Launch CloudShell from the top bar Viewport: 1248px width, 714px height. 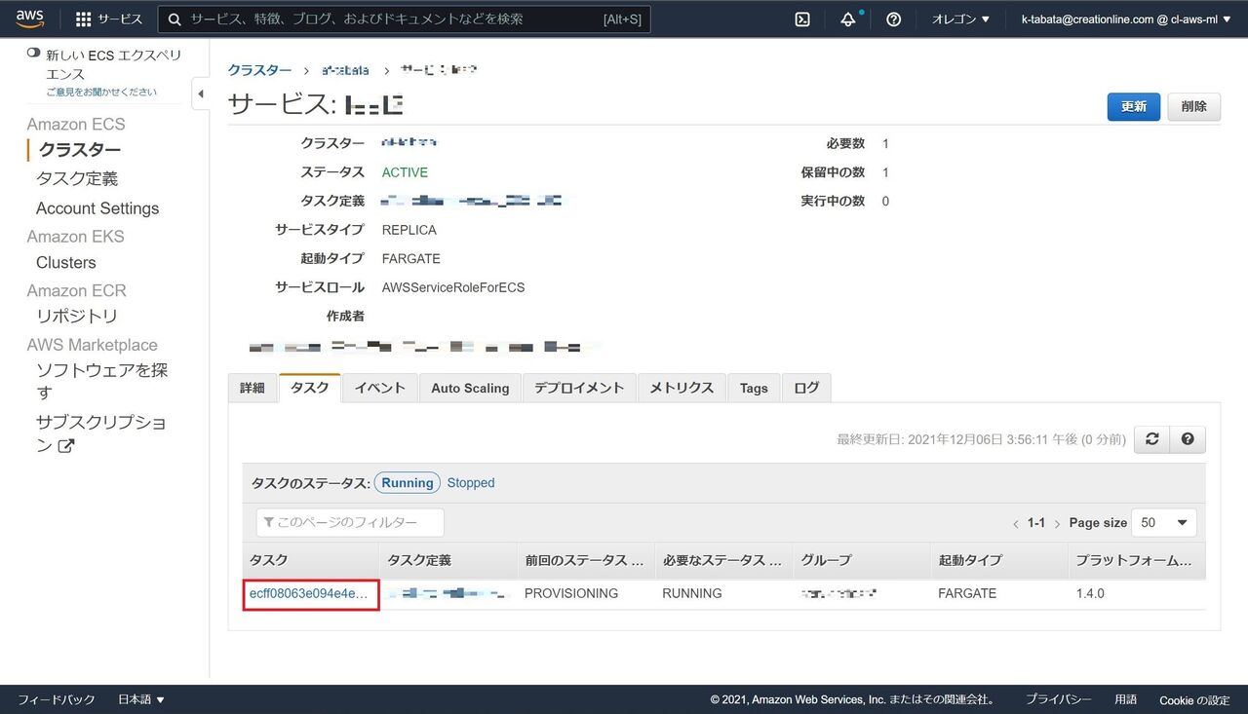click(x=802, y=19)
